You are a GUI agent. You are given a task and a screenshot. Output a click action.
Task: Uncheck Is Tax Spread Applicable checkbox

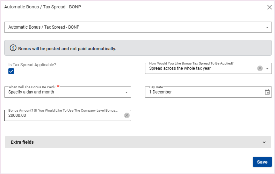pos(11,71)
